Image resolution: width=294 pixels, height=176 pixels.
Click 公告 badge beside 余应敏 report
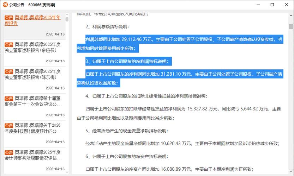9,45
